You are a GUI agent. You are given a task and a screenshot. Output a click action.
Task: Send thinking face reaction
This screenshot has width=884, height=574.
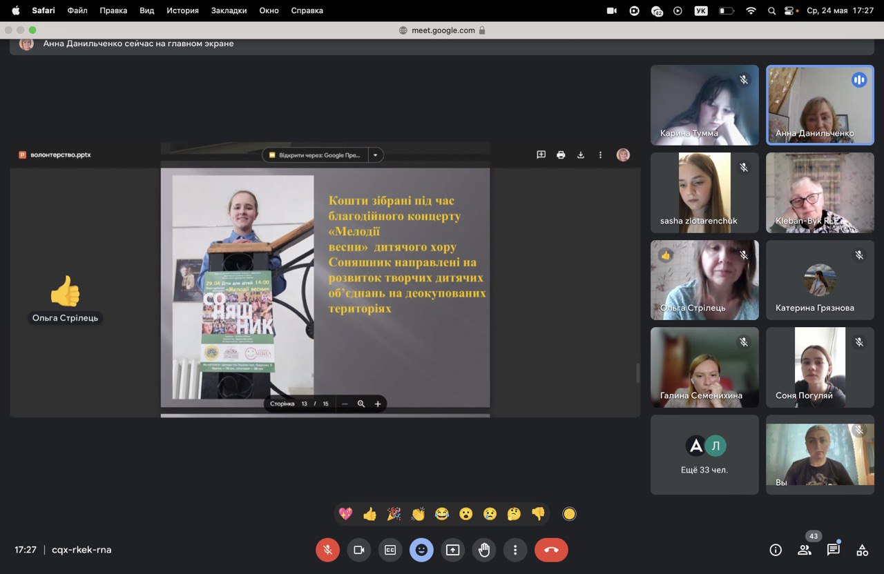[514, 514]
